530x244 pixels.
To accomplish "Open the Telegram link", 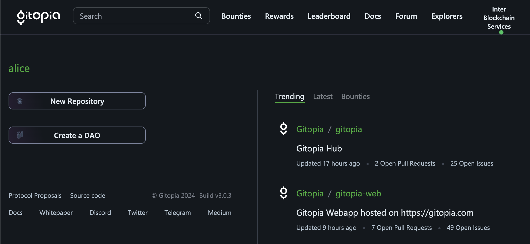I will tap(178, 213).
